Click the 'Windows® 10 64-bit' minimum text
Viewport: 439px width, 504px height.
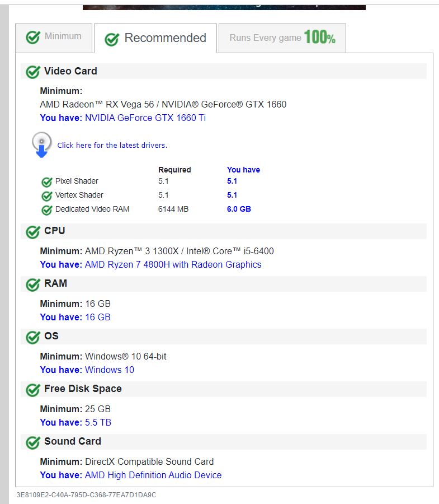(x=126, y=357)
